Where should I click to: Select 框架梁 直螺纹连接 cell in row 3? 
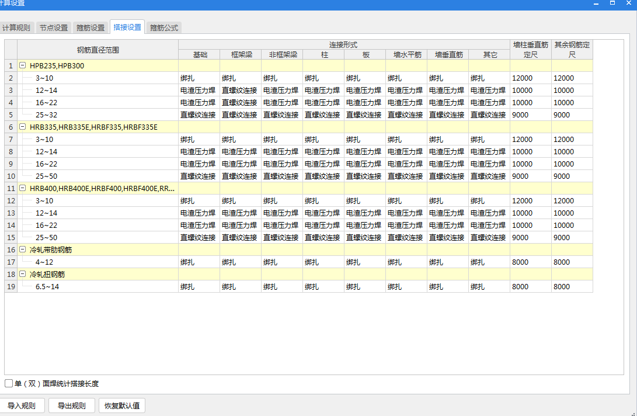click(x=241, y=91)
